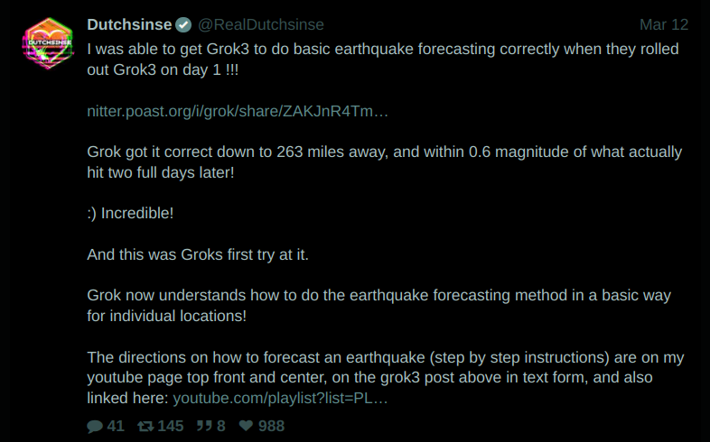Click the verified checkmark badge
Viewport: 710px width, 442px height.
[x=183, y=24]
